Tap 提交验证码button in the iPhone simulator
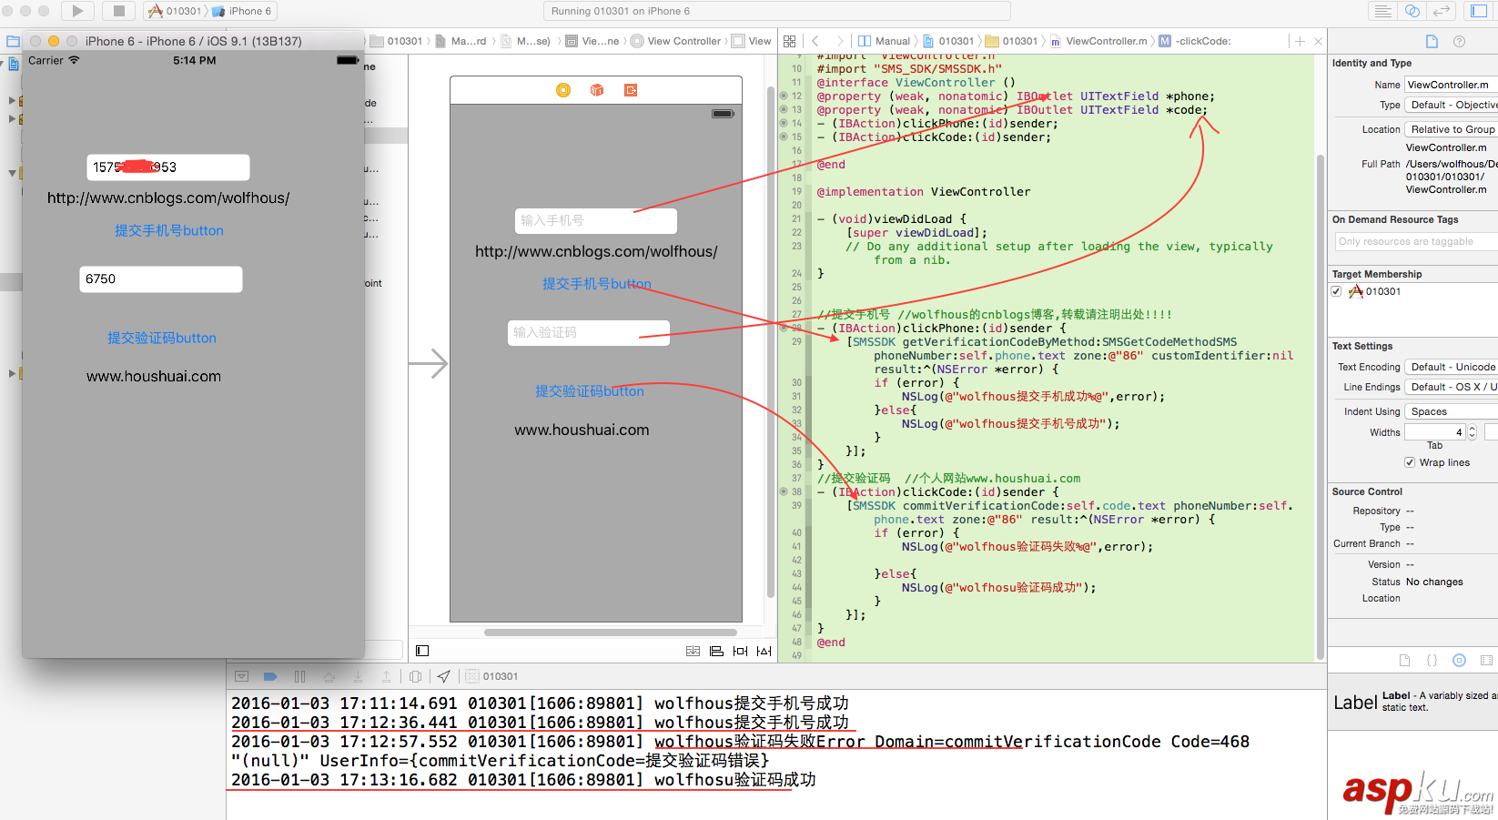This screenshot has height=820, width=1498. click(x=162, y=338)
